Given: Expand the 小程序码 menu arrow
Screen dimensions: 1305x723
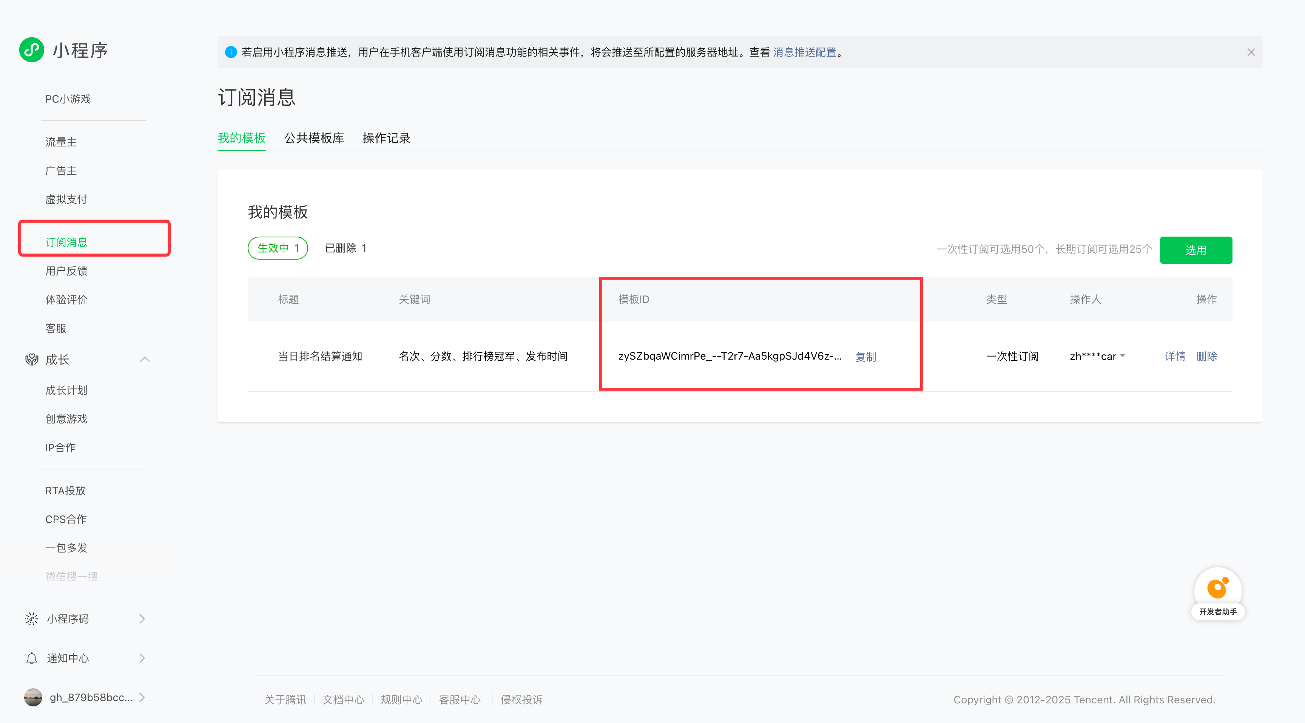Looking at the screenshot, I should tap(142, 619).
